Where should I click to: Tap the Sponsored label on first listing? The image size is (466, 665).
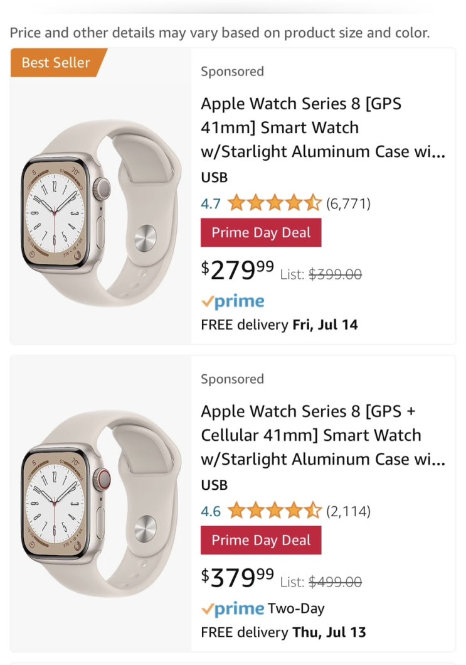pos(232,72)
